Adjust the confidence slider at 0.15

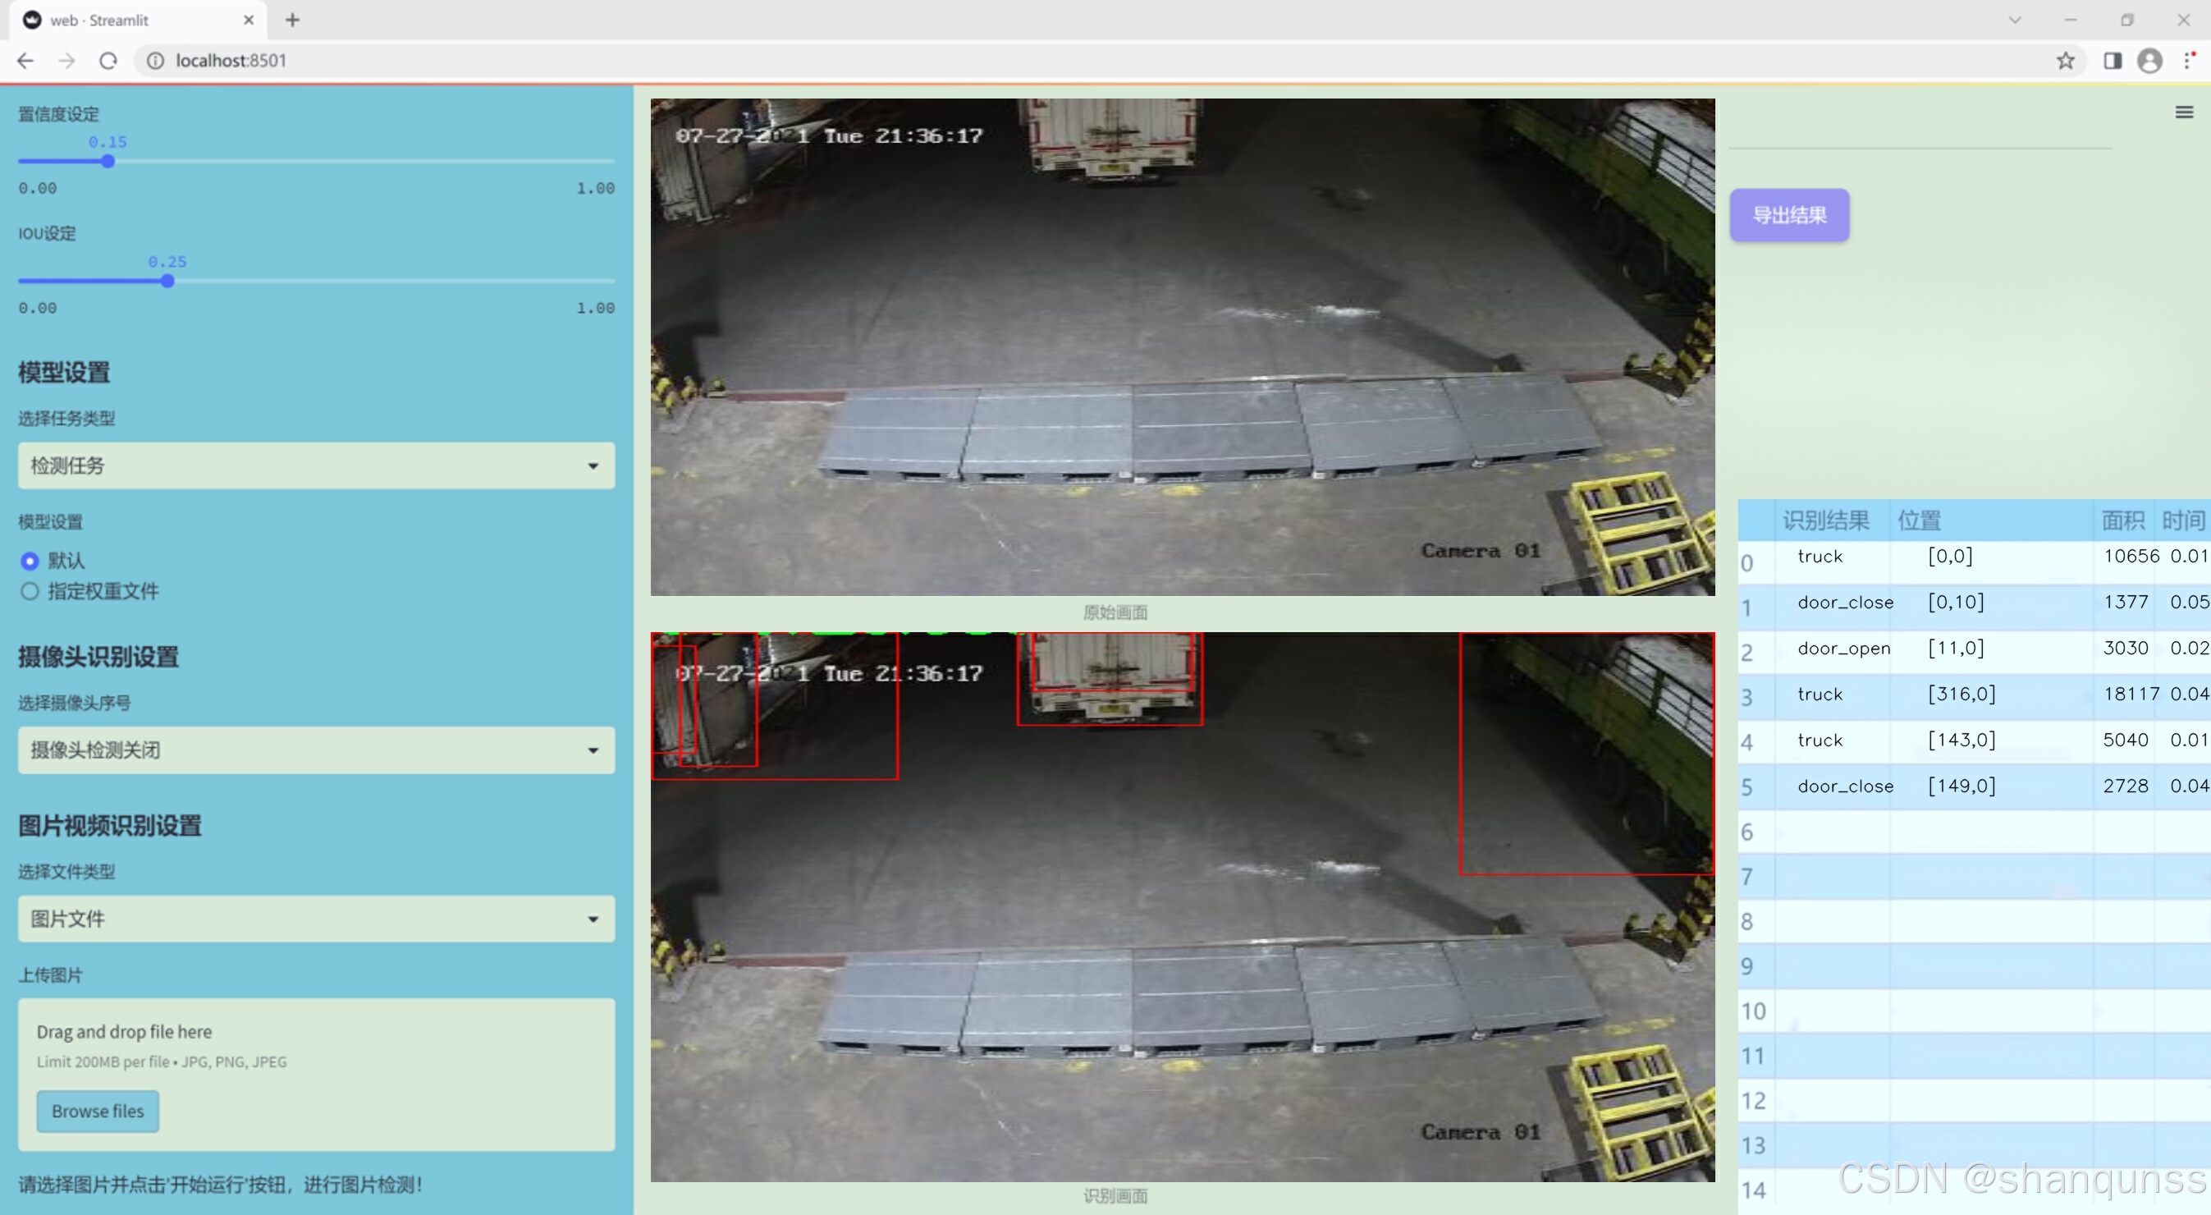click(x=108, y=162)
